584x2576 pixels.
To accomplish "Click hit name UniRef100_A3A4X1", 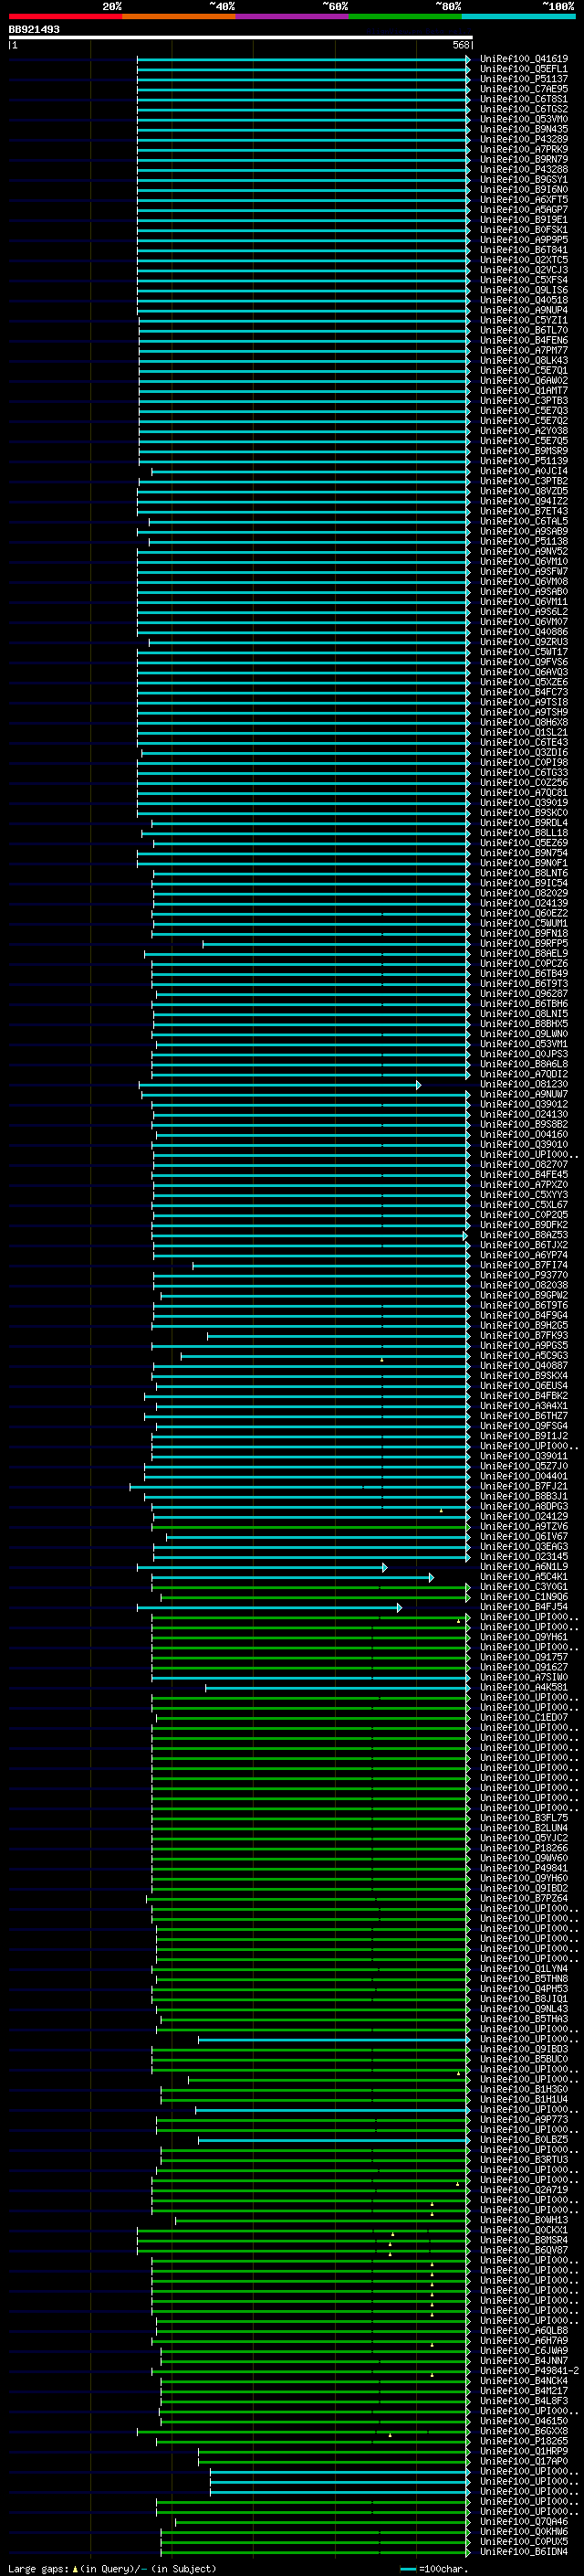I will (x=523, y=1406).
